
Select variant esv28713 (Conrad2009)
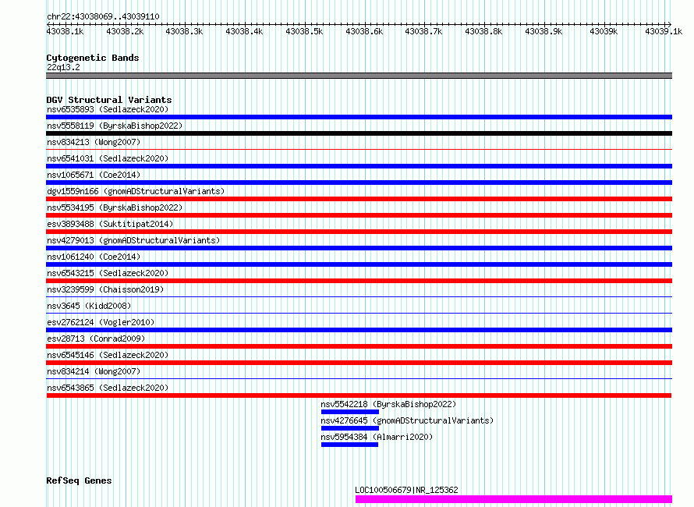(96, 339)
